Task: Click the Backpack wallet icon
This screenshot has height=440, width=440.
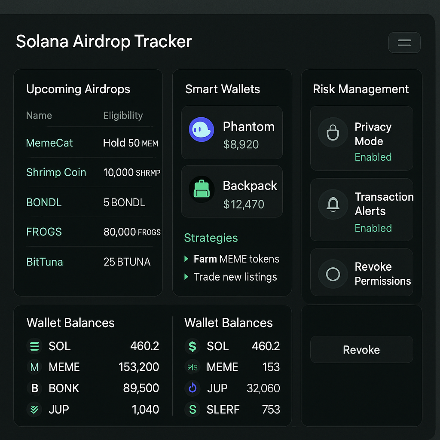Action: tap(202, 189)
